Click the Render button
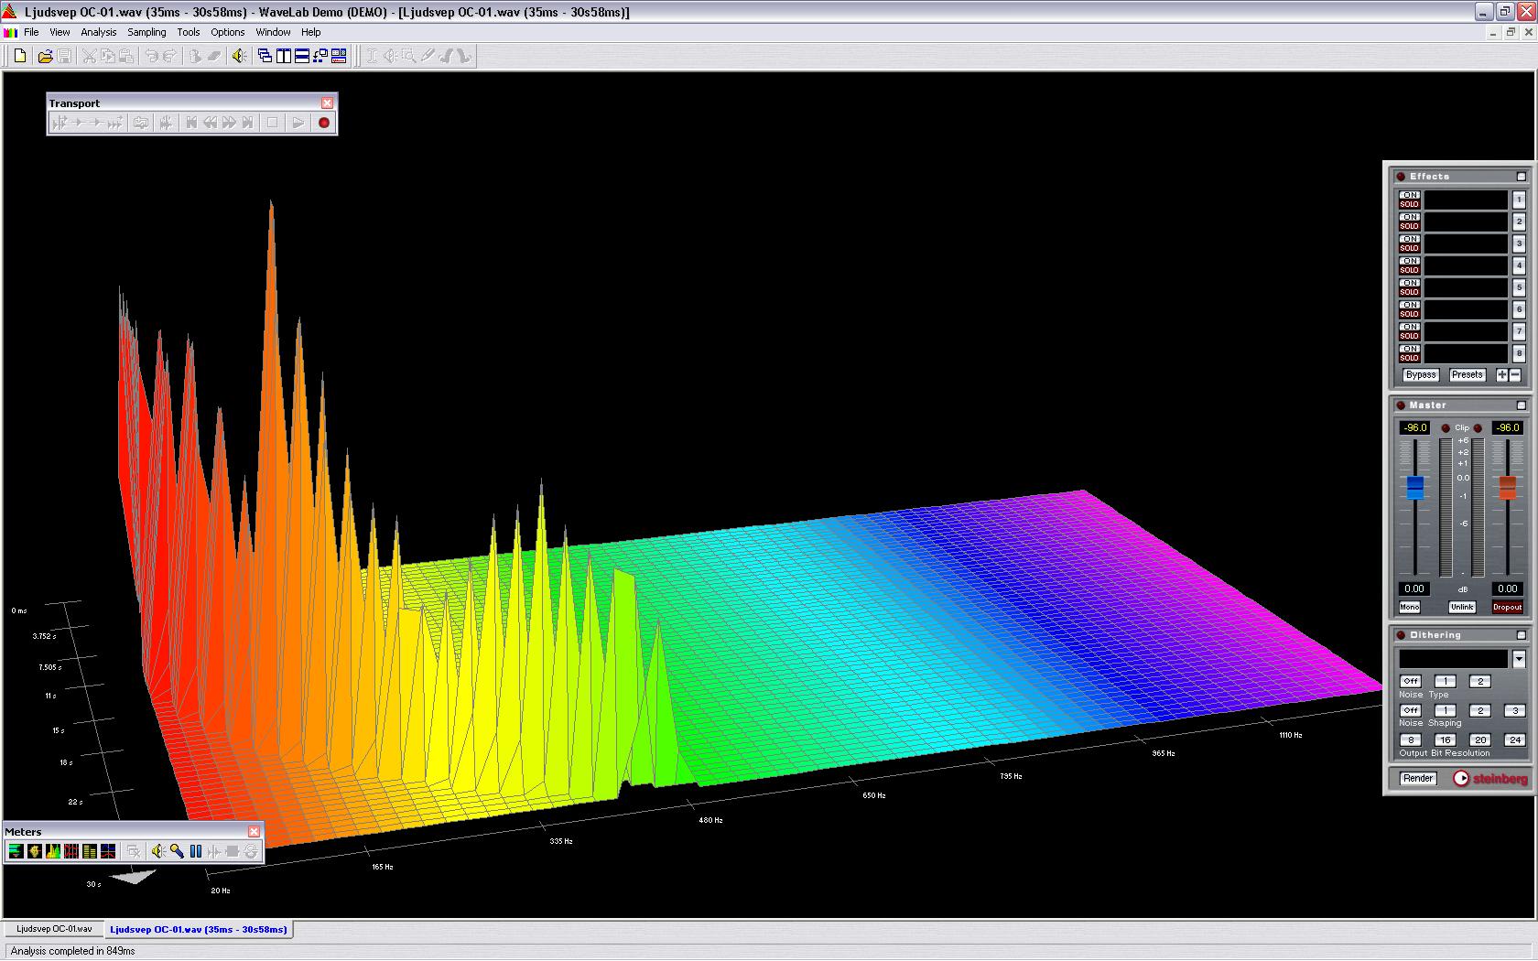Image resolution: width=1538 pixels, height=961 pixels. tap(1417, 779)
